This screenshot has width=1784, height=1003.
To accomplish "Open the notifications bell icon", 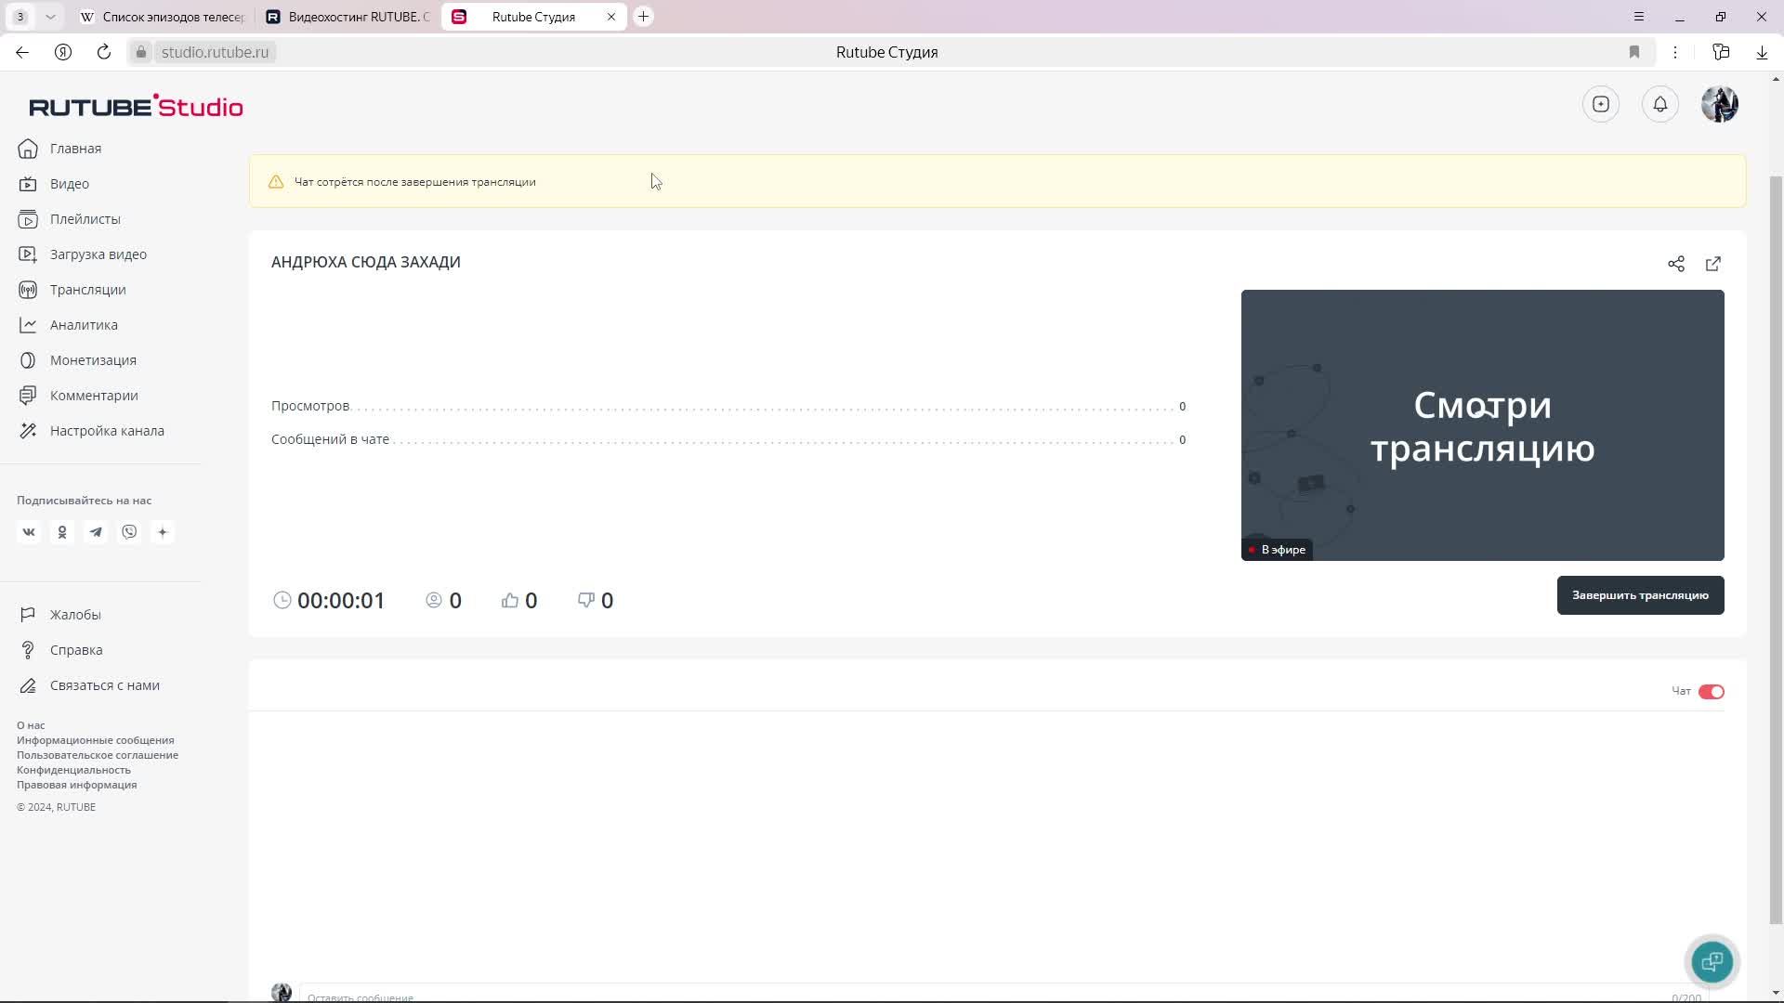I will [x=1660, y=104].
